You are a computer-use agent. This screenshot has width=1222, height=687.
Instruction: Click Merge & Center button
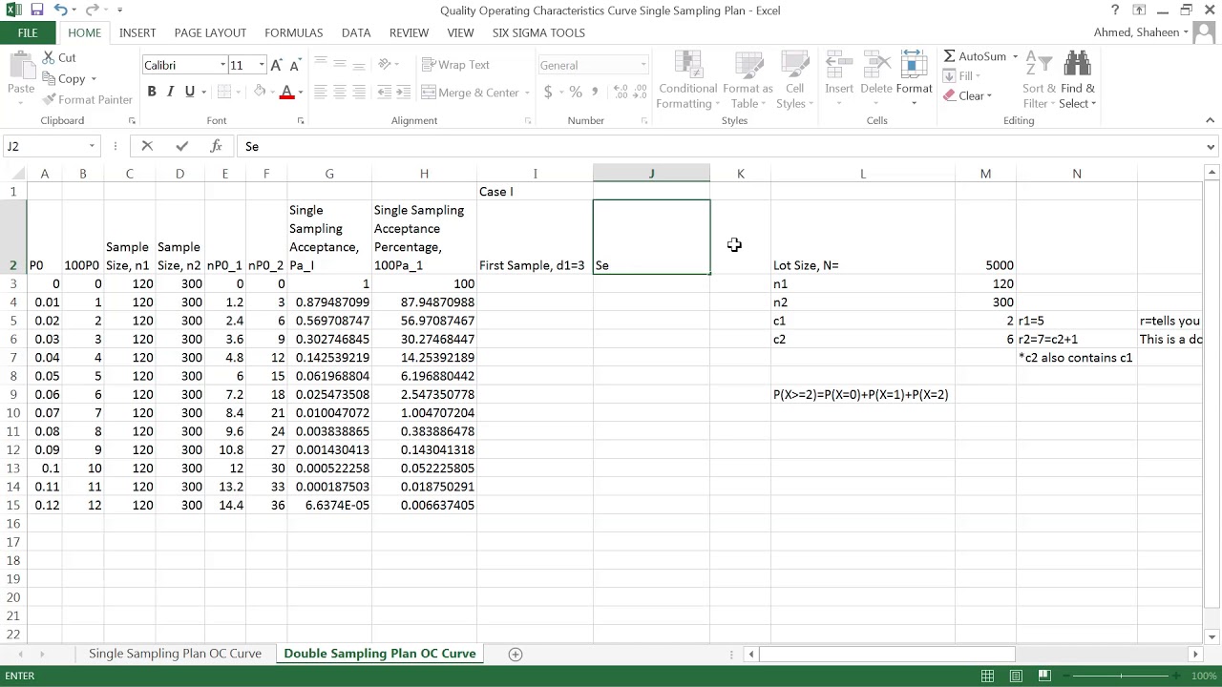tap(470, 93)
